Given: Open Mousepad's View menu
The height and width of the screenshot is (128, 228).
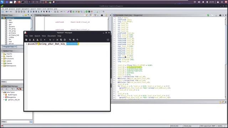Looking at the screenshot, I should pyautogui.click(x=44, y=36).
